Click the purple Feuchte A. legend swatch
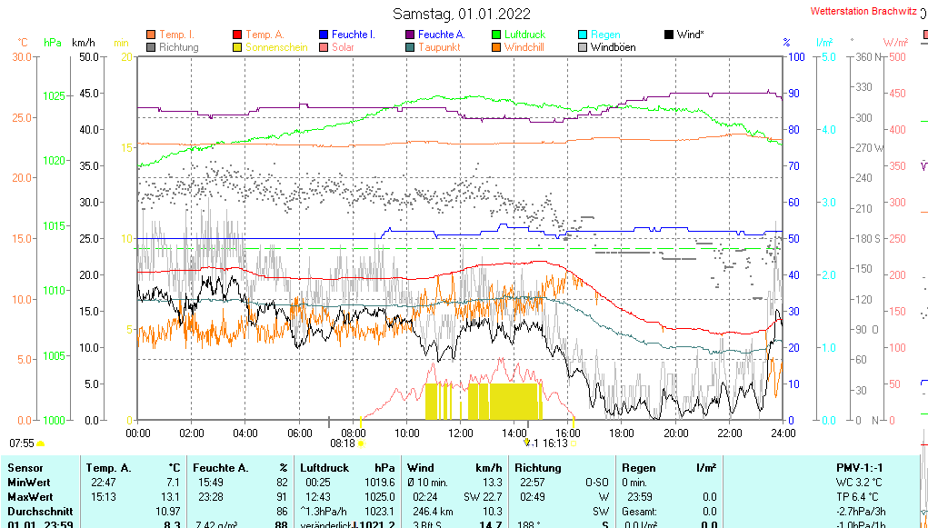 tap(410, 35)
